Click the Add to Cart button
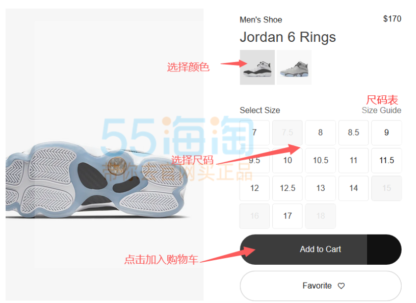The height and width of the screenshot is (303, 416). point(321,249)
